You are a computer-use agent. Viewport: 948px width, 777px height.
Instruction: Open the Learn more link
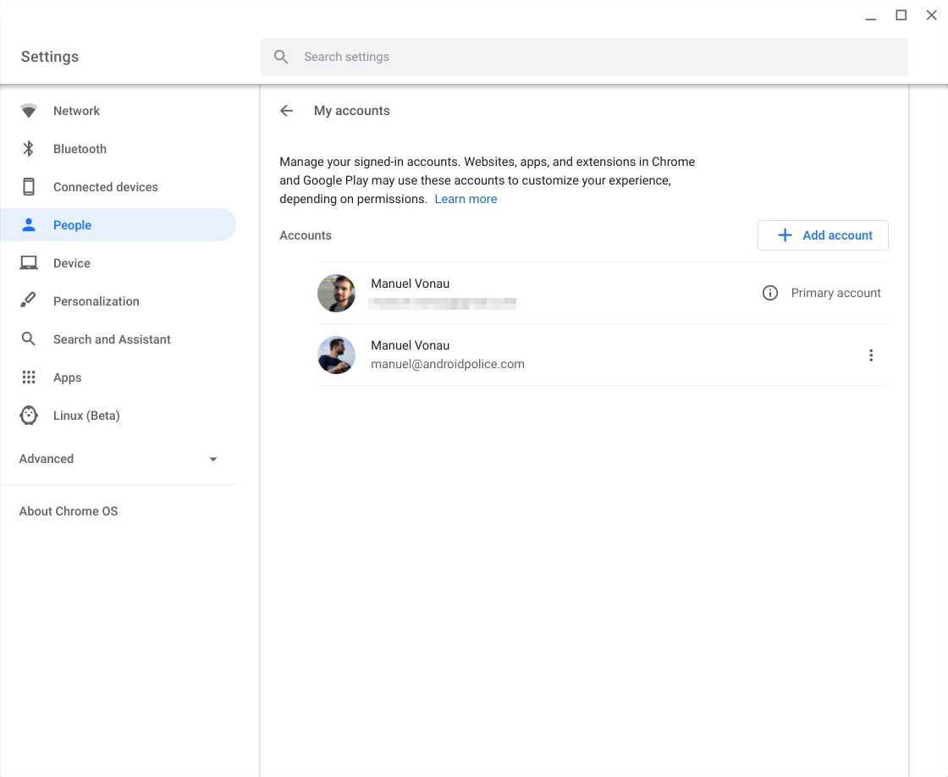coord(466,198)
